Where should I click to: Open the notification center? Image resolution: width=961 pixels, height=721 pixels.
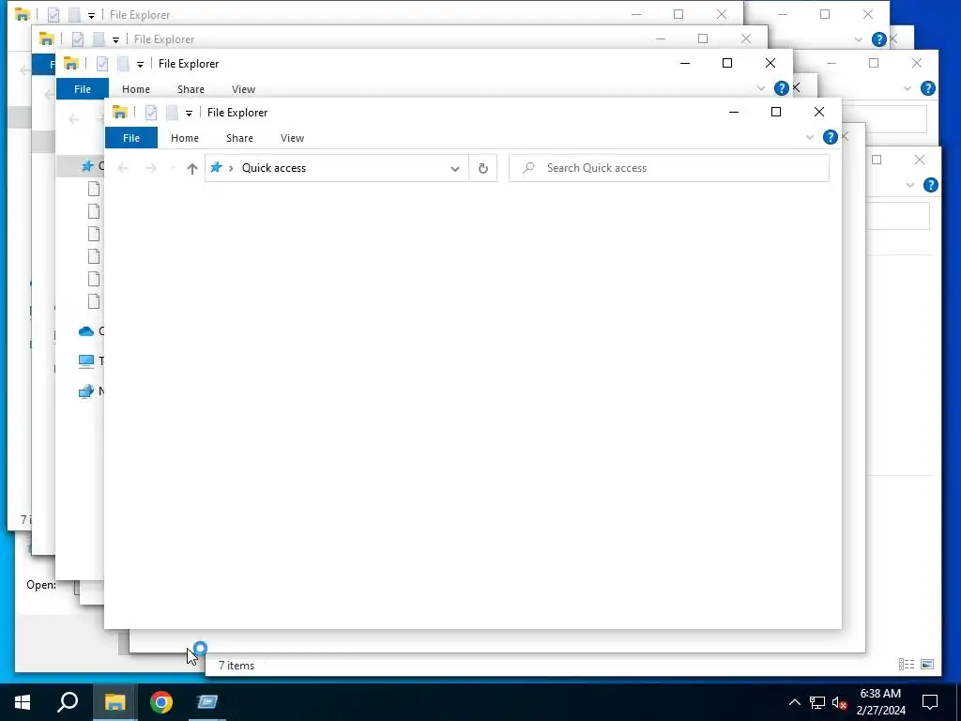(x=930, y=702)
